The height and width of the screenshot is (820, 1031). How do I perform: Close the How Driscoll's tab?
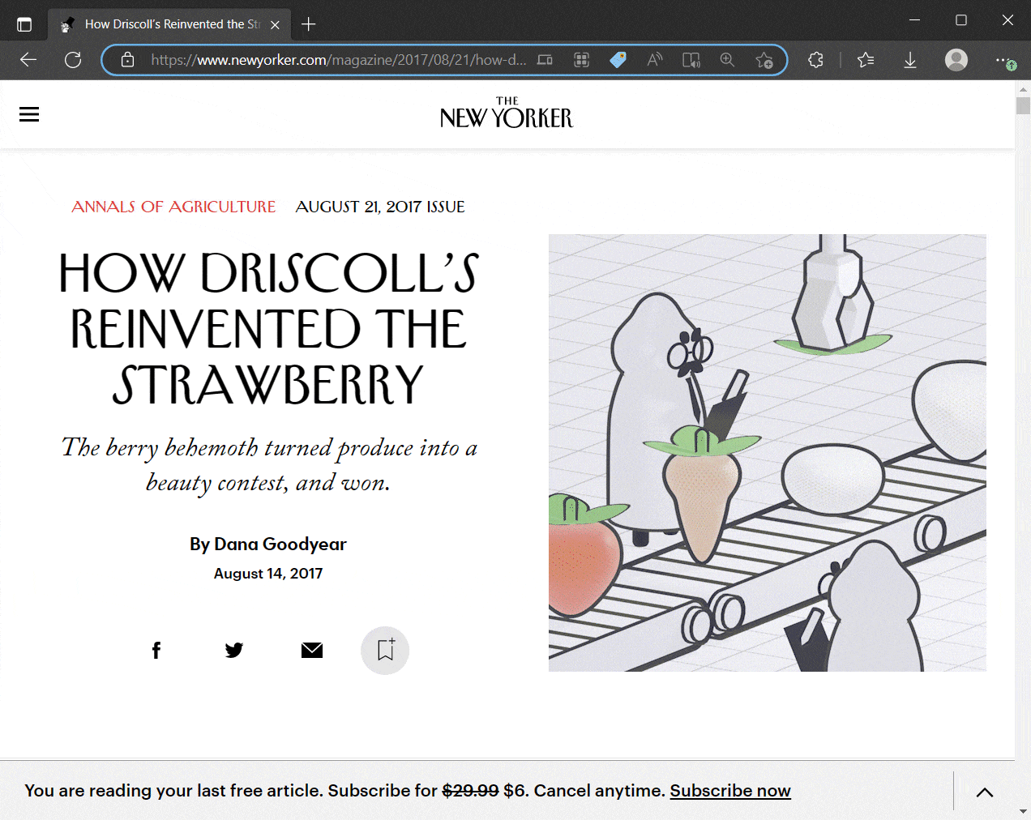tap(275, 24)
